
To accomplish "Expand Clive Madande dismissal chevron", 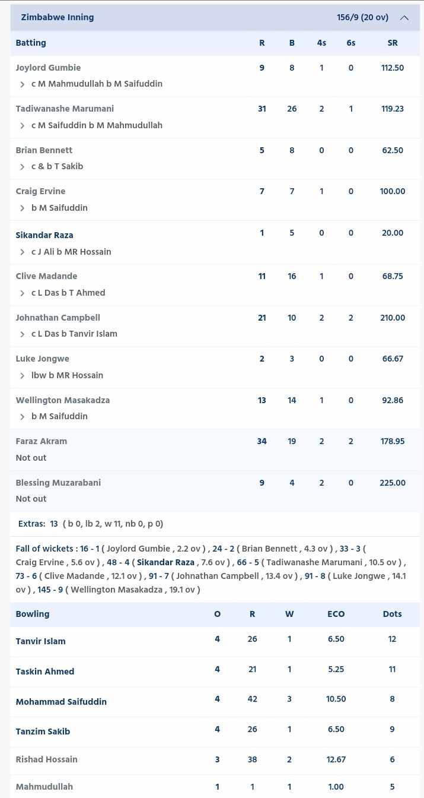I will [x=23, y=293].
